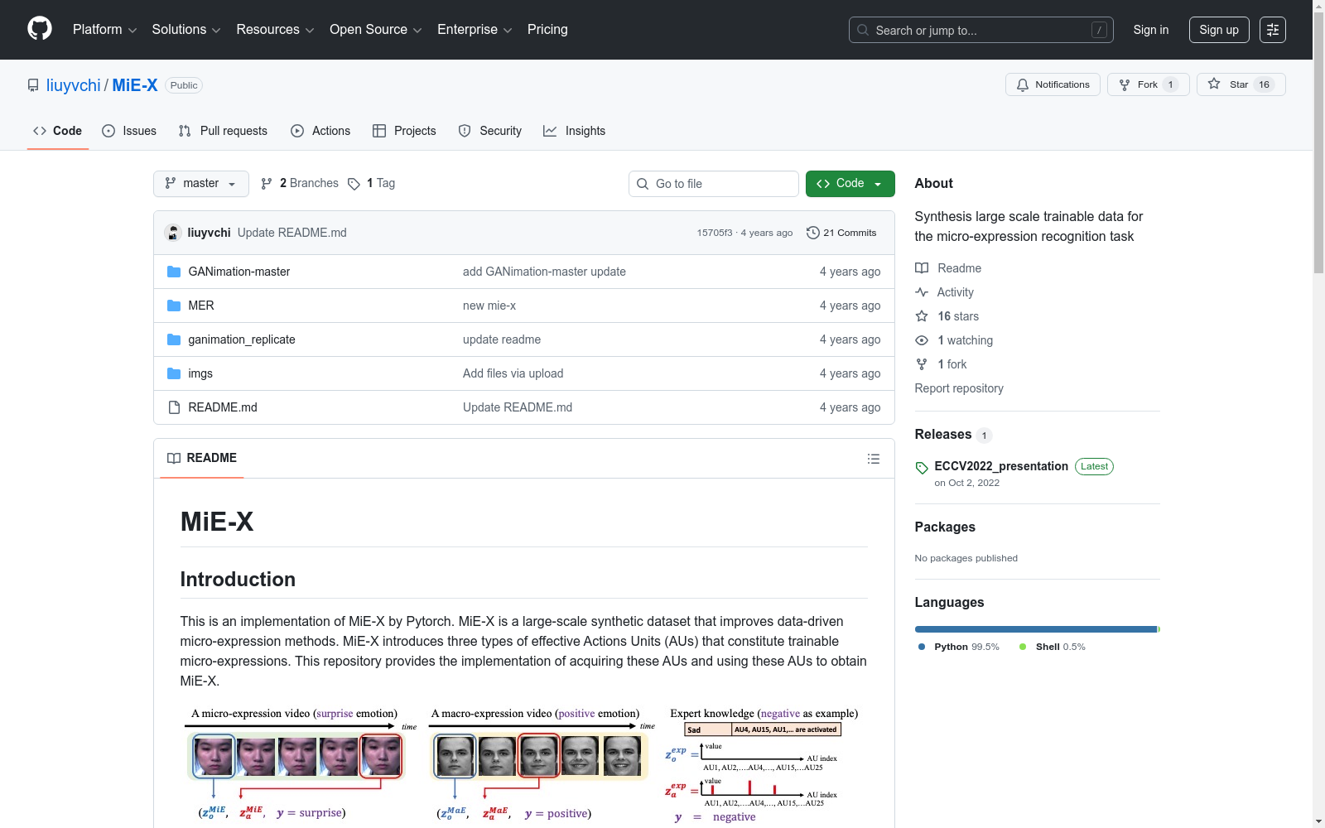Click the GANimation-master folder icon
Viewport: 1325px width, 828px height.
(x=174, y=272)
